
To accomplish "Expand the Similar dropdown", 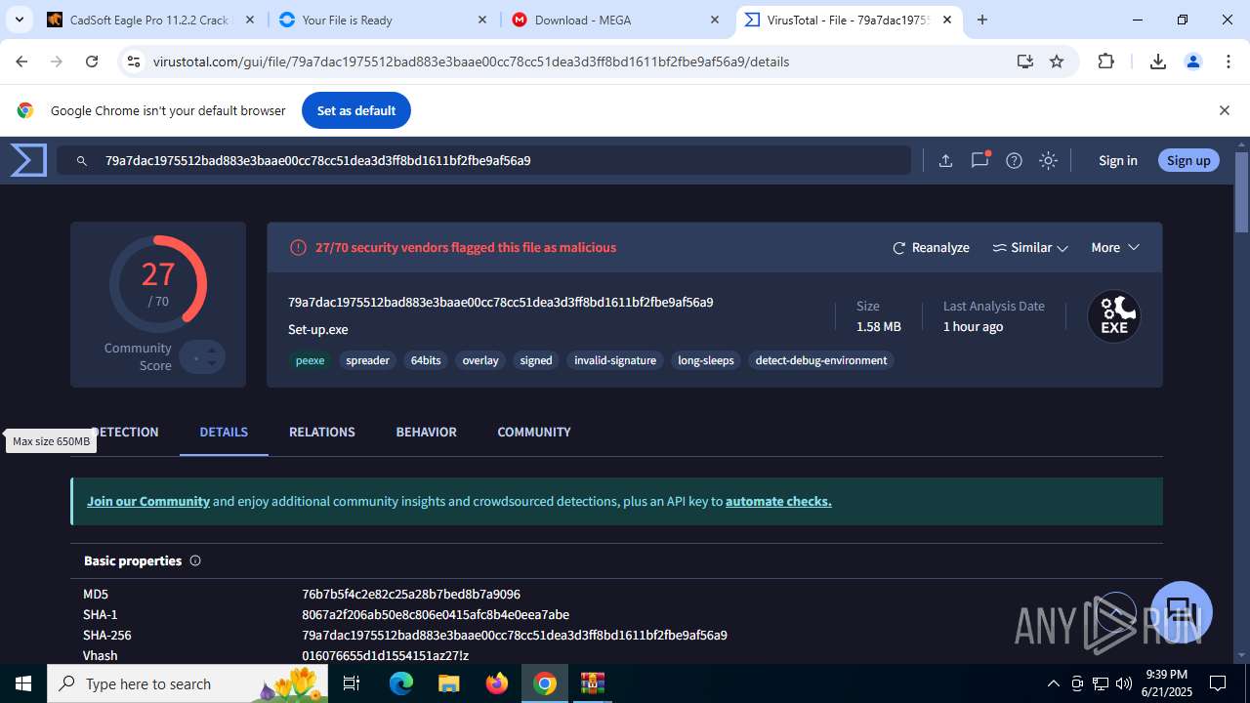I will [x=1030, y=248].
